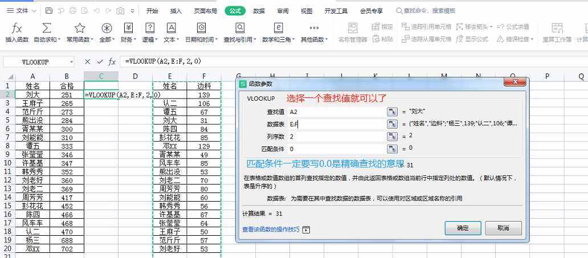The width and height of the screenshot is (588, 258).
Task: Click the 重算工作簿 icon
Action: [x=557, y=28]
